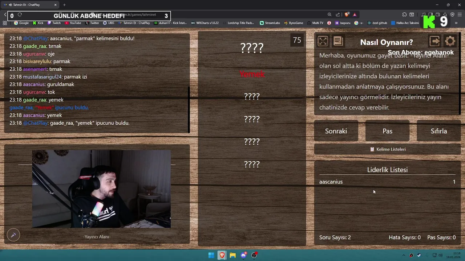The height and width of the screenshot is (261, 465).
Task: Click the Hata Sayısı: 0 counter
Action: [x=405, y=237]
